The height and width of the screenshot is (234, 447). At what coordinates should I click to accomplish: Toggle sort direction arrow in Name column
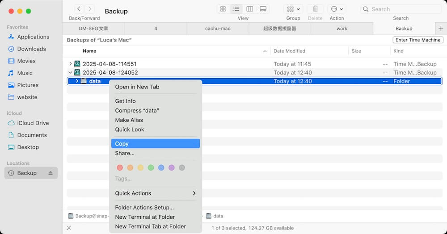point(265,51)
